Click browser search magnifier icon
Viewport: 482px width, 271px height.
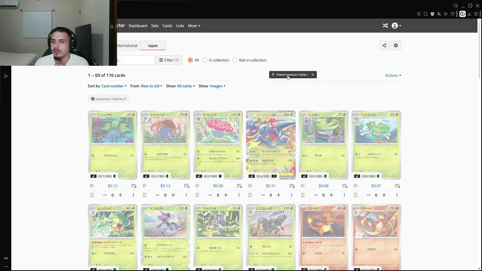456,6
